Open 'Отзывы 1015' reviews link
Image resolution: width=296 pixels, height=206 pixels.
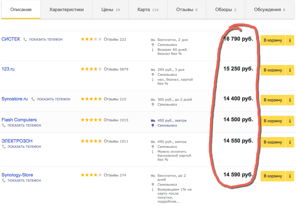coord(116,120)
